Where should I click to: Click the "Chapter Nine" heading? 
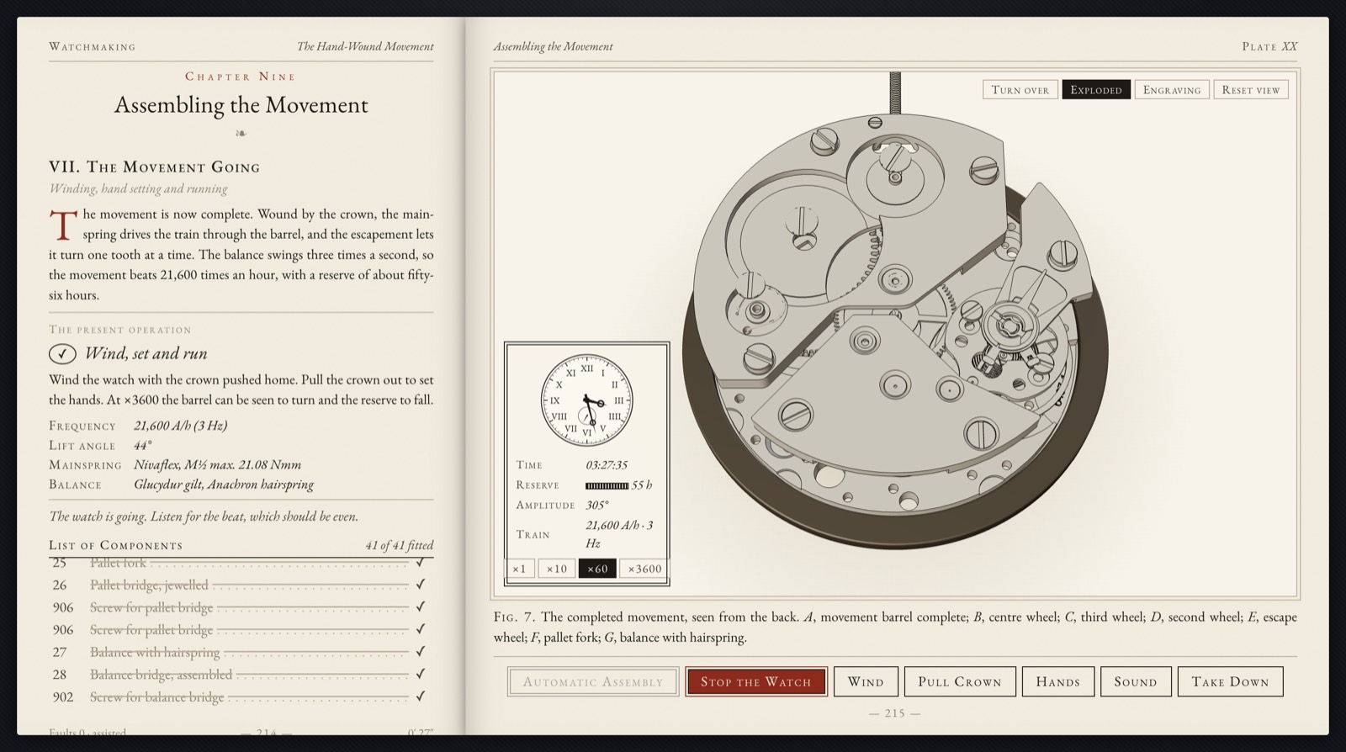point(241,77)
